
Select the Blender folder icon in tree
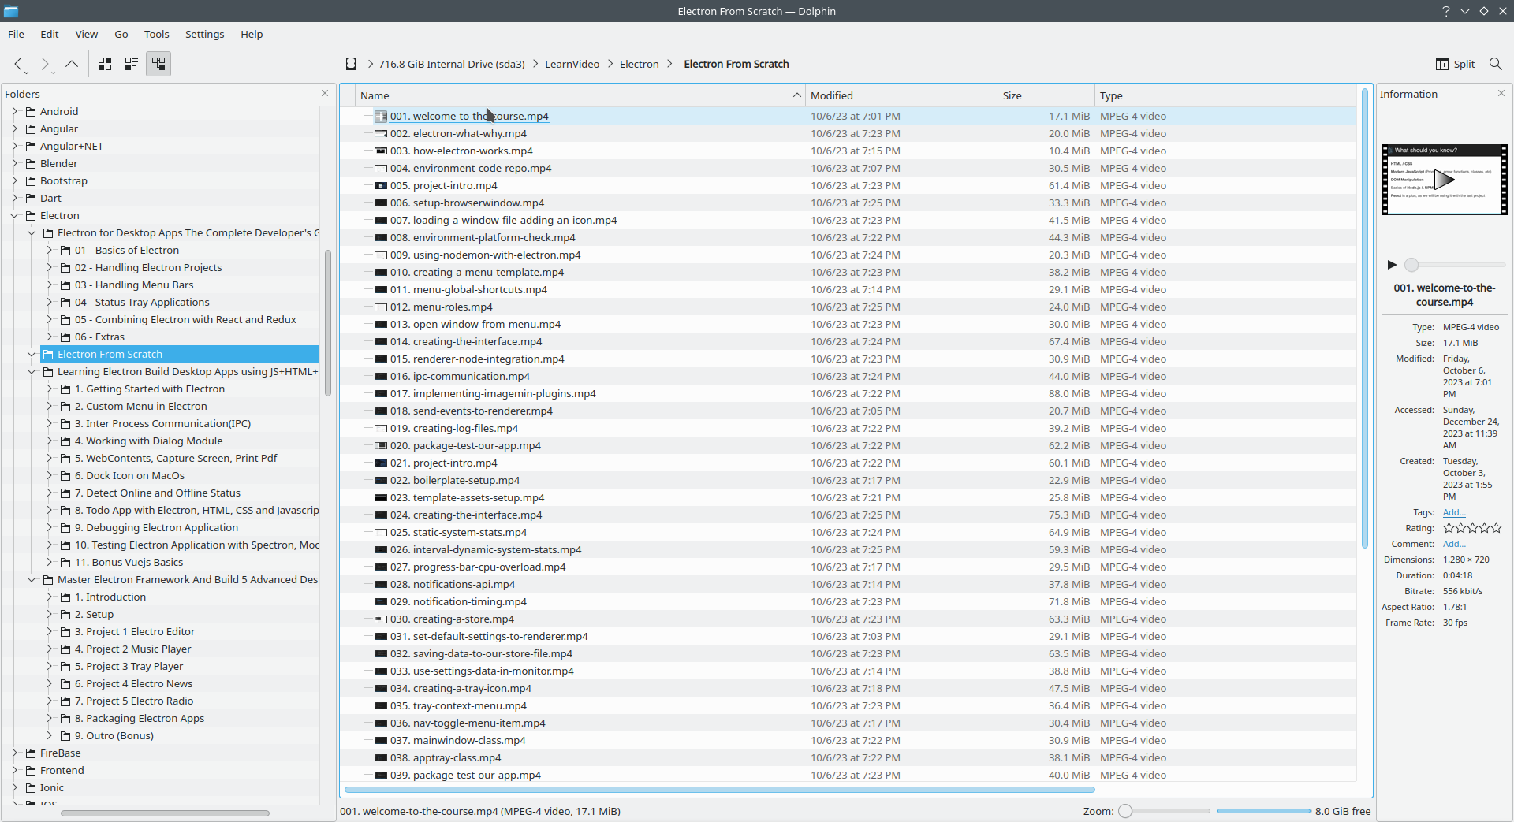point(32,164)
